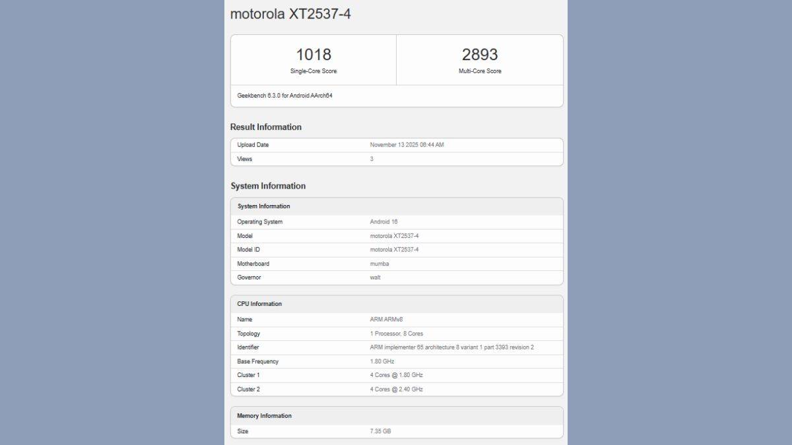Click the Model ID row value

(394, 250)
